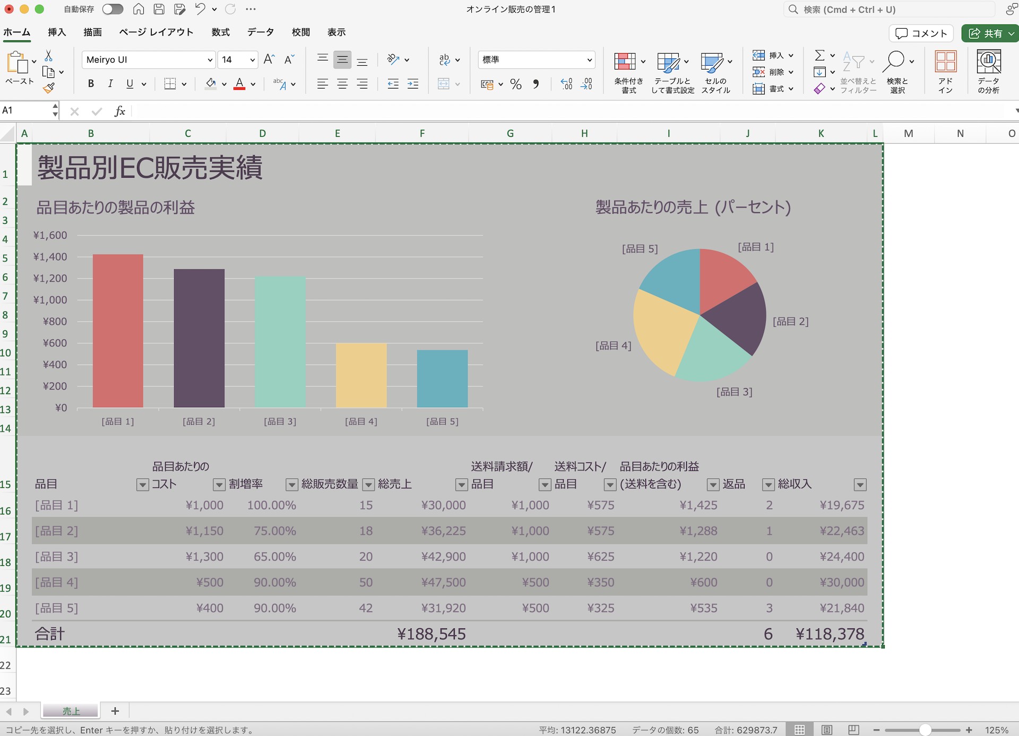Viewport: 1019px width, 736px height.
Task: Click the Copy icon in clipboard group
Action: 48,72
